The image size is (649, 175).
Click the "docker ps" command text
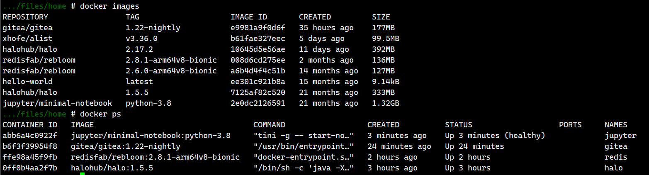[100, 114]
